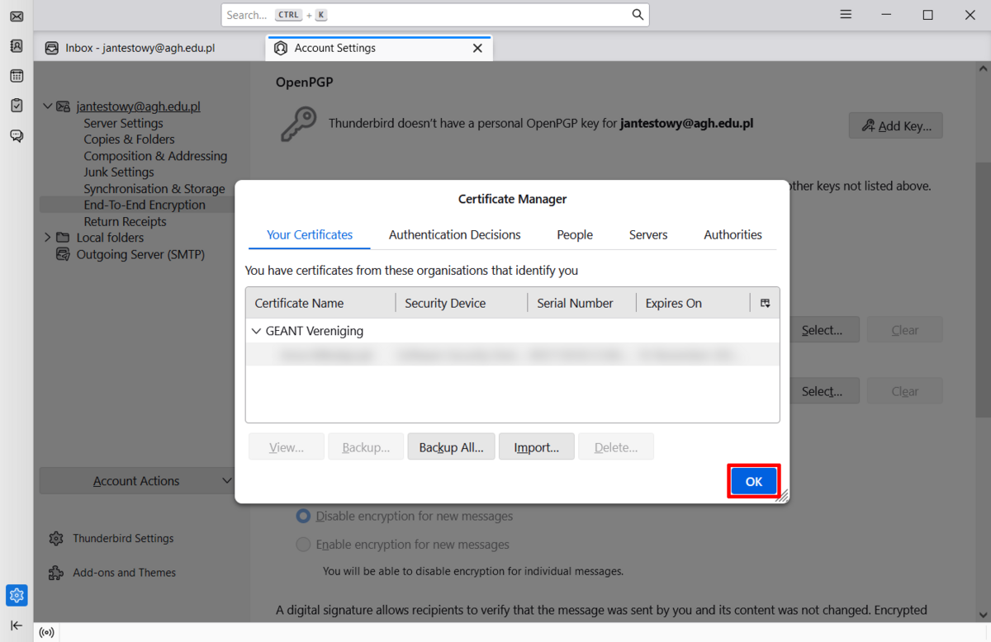991x642 pixels.
Task: Open the Mail space icon
Action: tap(17, 17)
